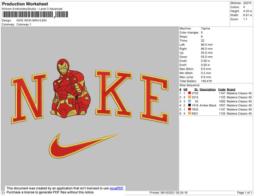Screen dimensions: 254x196
Task: Select the Total Bobbin value 140.41ft
Action: [207, 81]
